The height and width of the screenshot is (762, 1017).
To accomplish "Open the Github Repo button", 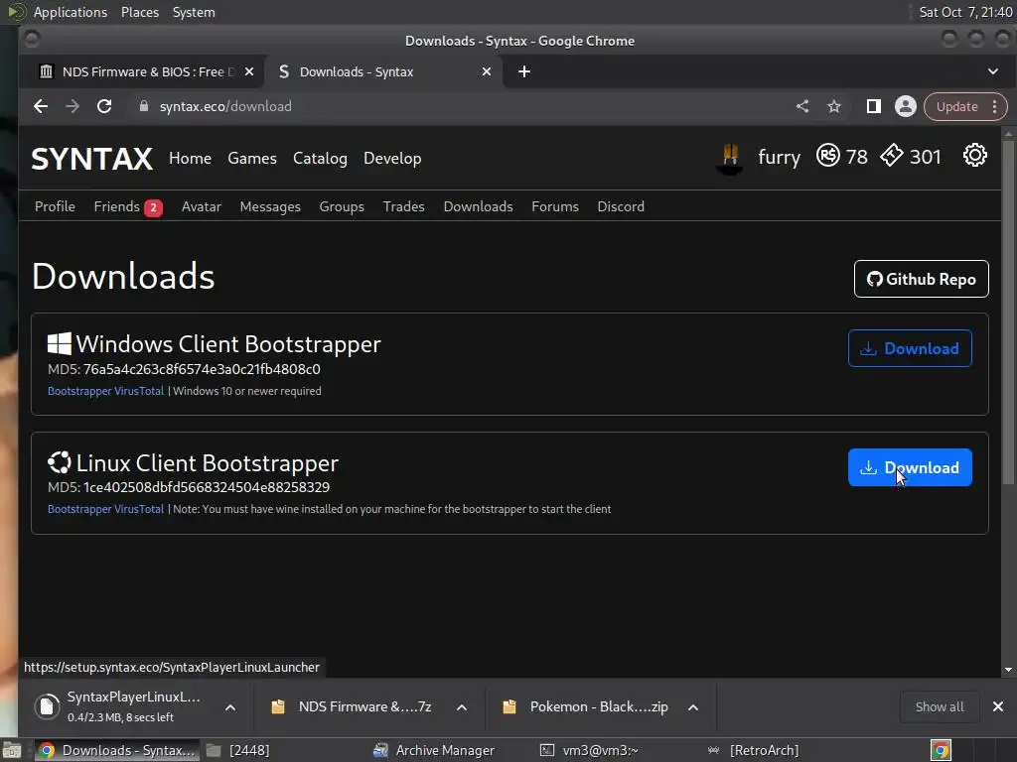I will tap(921, 279).
